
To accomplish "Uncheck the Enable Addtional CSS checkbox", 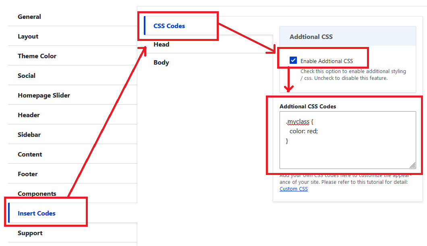I will tap(293, 61).
